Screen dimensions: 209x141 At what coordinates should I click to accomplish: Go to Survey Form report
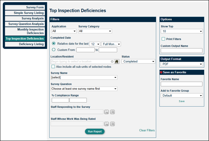[25, 7]
